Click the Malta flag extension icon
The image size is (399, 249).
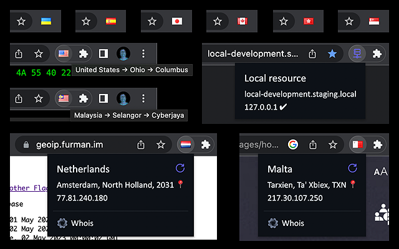(x=358, y=144)
